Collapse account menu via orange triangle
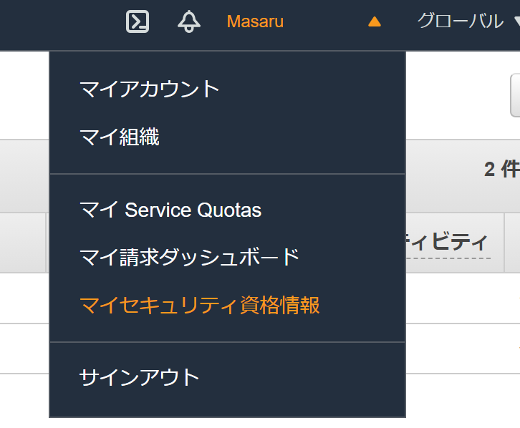This screenshot has height=428, width=520. click(x=374, y=22)
